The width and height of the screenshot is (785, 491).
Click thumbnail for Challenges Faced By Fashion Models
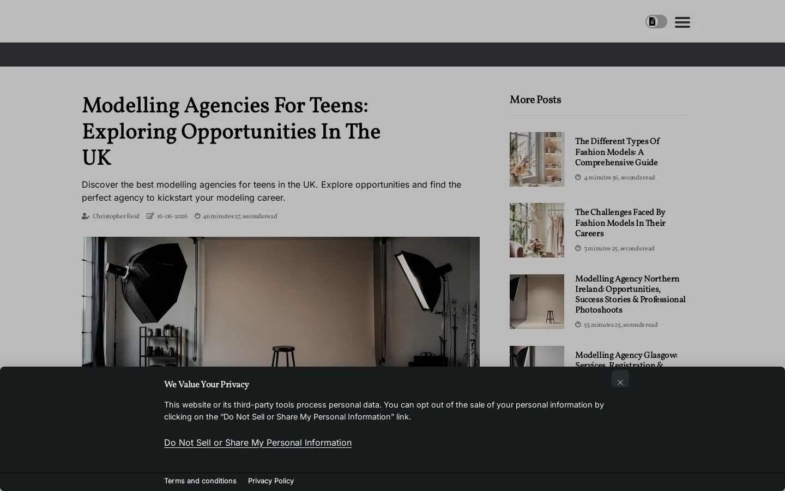tap(537, 230)
